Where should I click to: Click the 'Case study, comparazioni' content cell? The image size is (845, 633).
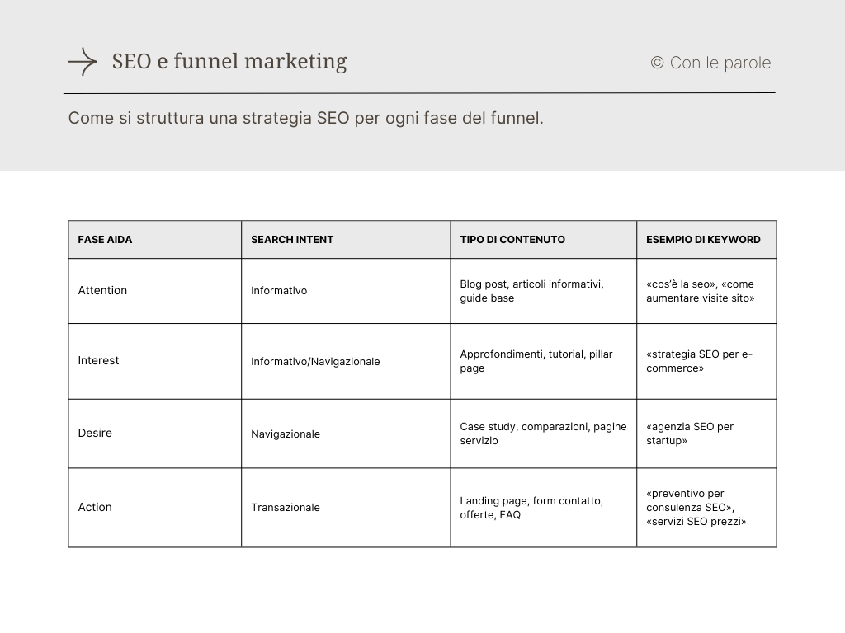coord(543,434)
